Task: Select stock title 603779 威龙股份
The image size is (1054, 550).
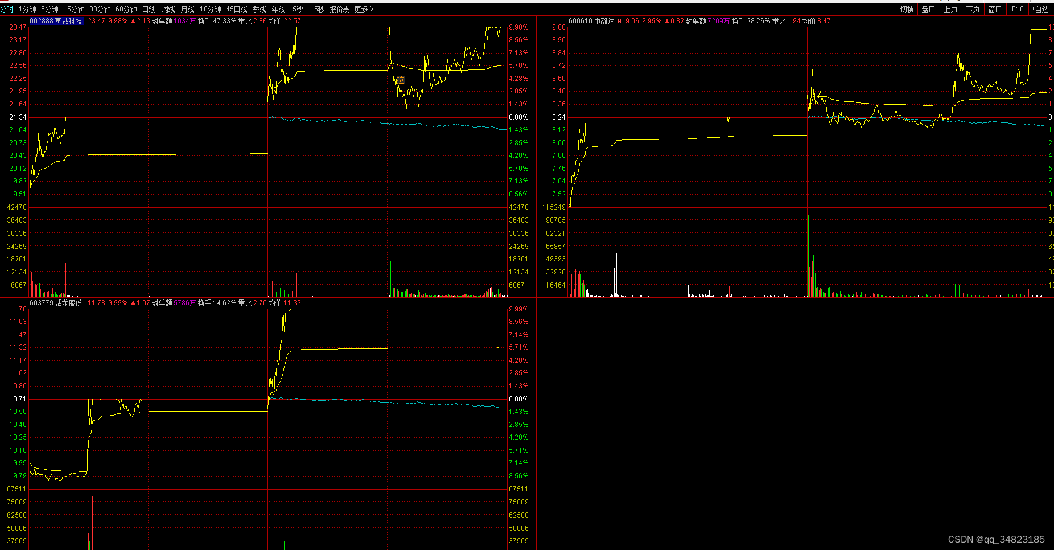Action: [x=56, y=303]
